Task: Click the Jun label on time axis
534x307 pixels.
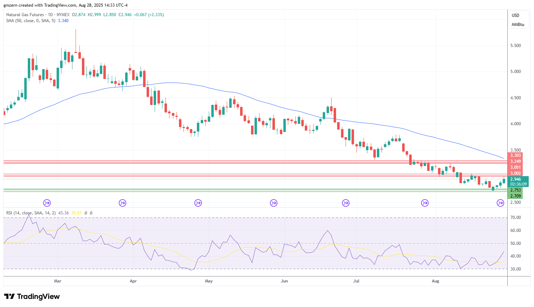Action: (x=284, y=281)
